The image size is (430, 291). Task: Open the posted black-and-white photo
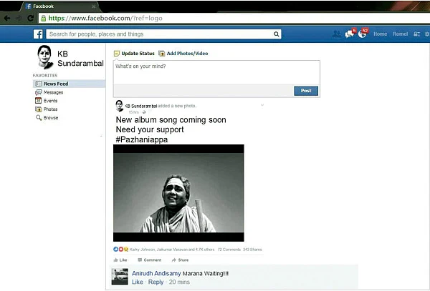pos(178,193)
